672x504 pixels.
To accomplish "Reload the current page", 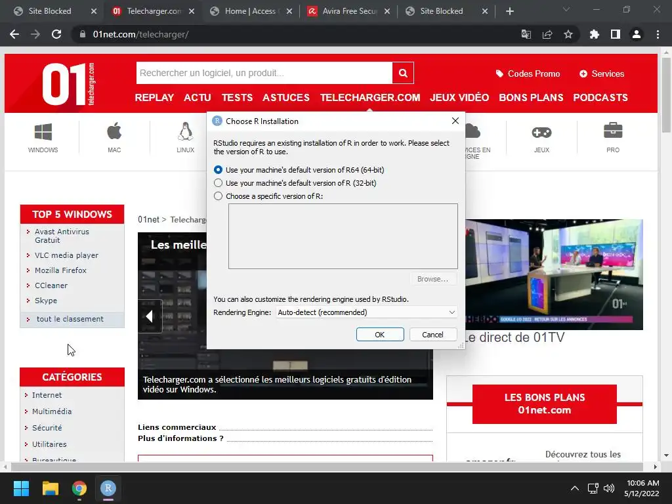I will point(56,34).
